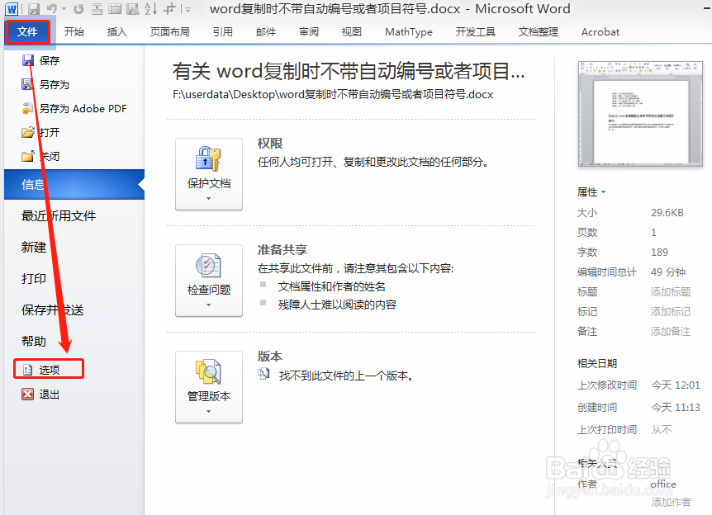
Task: Click 文档属性和作者的姓名 bullet item
Action: 332,286
